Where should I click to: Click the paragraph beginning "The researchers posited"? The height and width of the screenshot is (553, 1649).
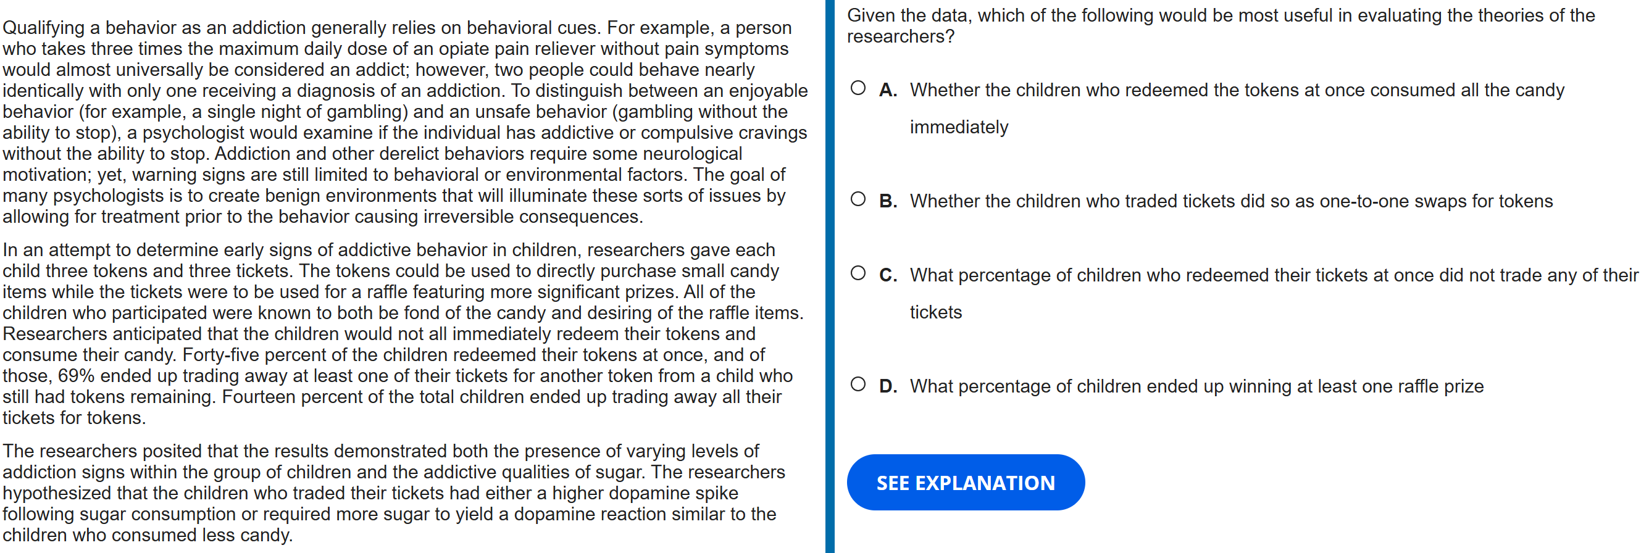point(393,493)
